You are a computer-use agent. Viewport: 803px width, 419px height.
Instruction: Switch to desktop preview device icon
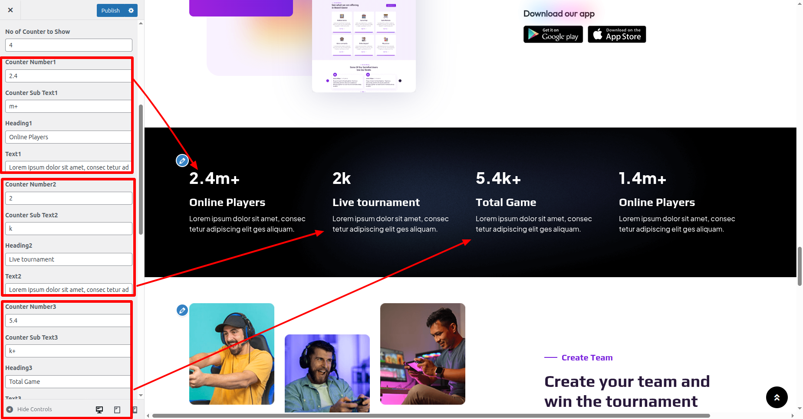[x=99, y=409]
